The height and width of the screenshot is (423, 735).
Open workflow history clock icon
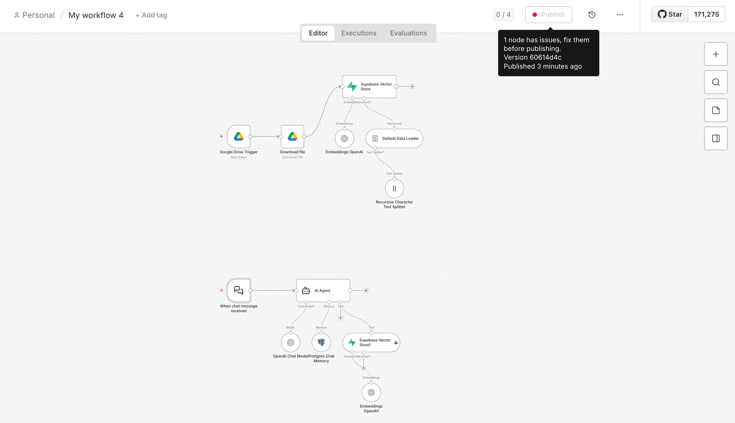click(x=592, y=15)
